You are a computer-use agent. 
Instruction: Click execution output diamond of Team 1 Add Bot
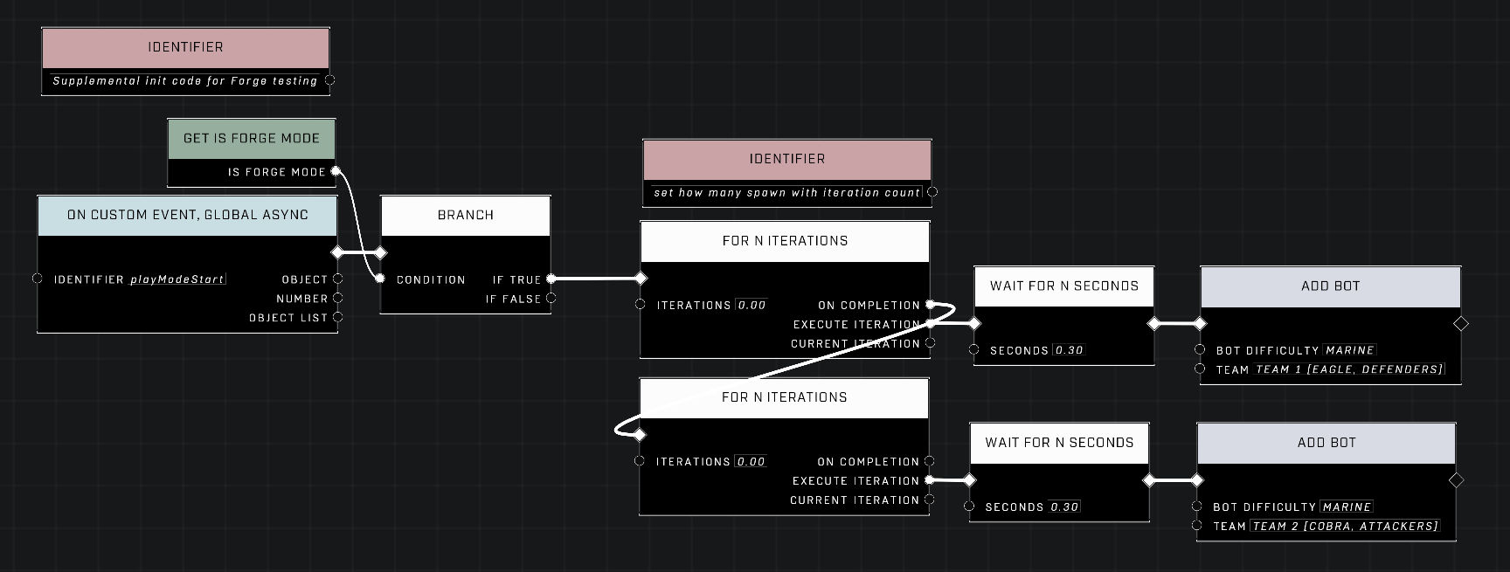point(1460,324)
